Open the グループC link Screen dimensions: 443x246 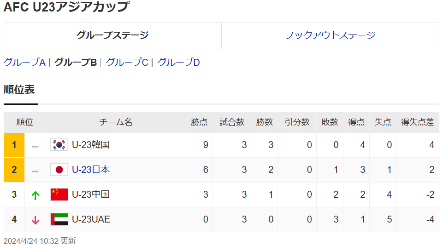[127, 63]
